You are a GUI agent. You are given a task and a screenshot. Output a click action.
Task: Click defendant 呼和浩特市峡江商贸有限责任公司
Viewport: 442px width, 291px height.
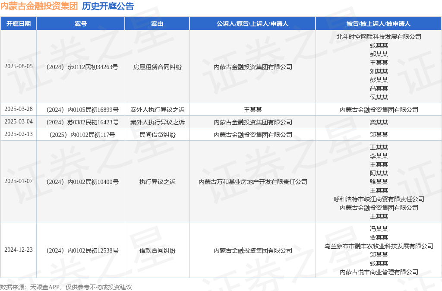[x=379, y=199]
